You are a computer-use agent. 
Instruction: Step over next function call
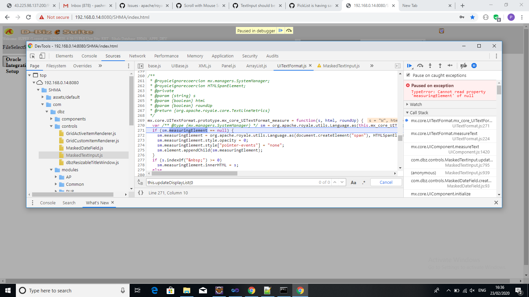click(420, 66)
